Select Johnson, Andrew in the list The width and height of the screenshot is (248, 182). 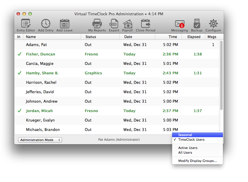click(42, 101)
